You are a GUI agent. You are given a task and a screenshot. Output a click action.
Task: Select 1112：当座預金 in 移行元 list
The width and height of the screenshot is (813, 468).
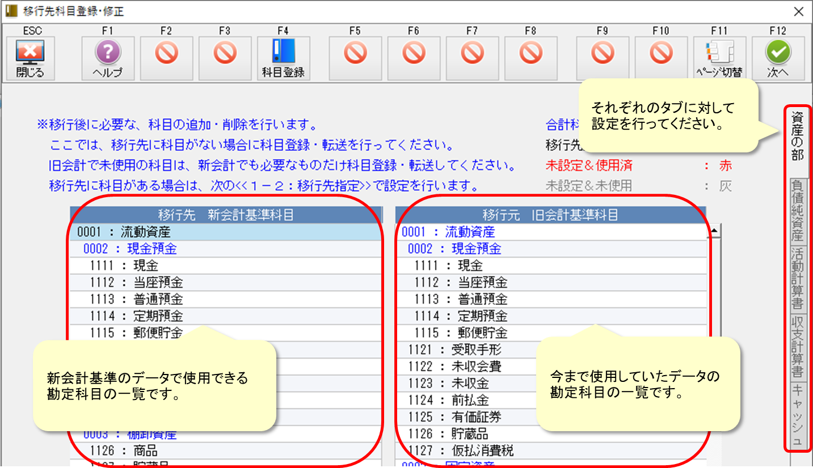point(551,282)
